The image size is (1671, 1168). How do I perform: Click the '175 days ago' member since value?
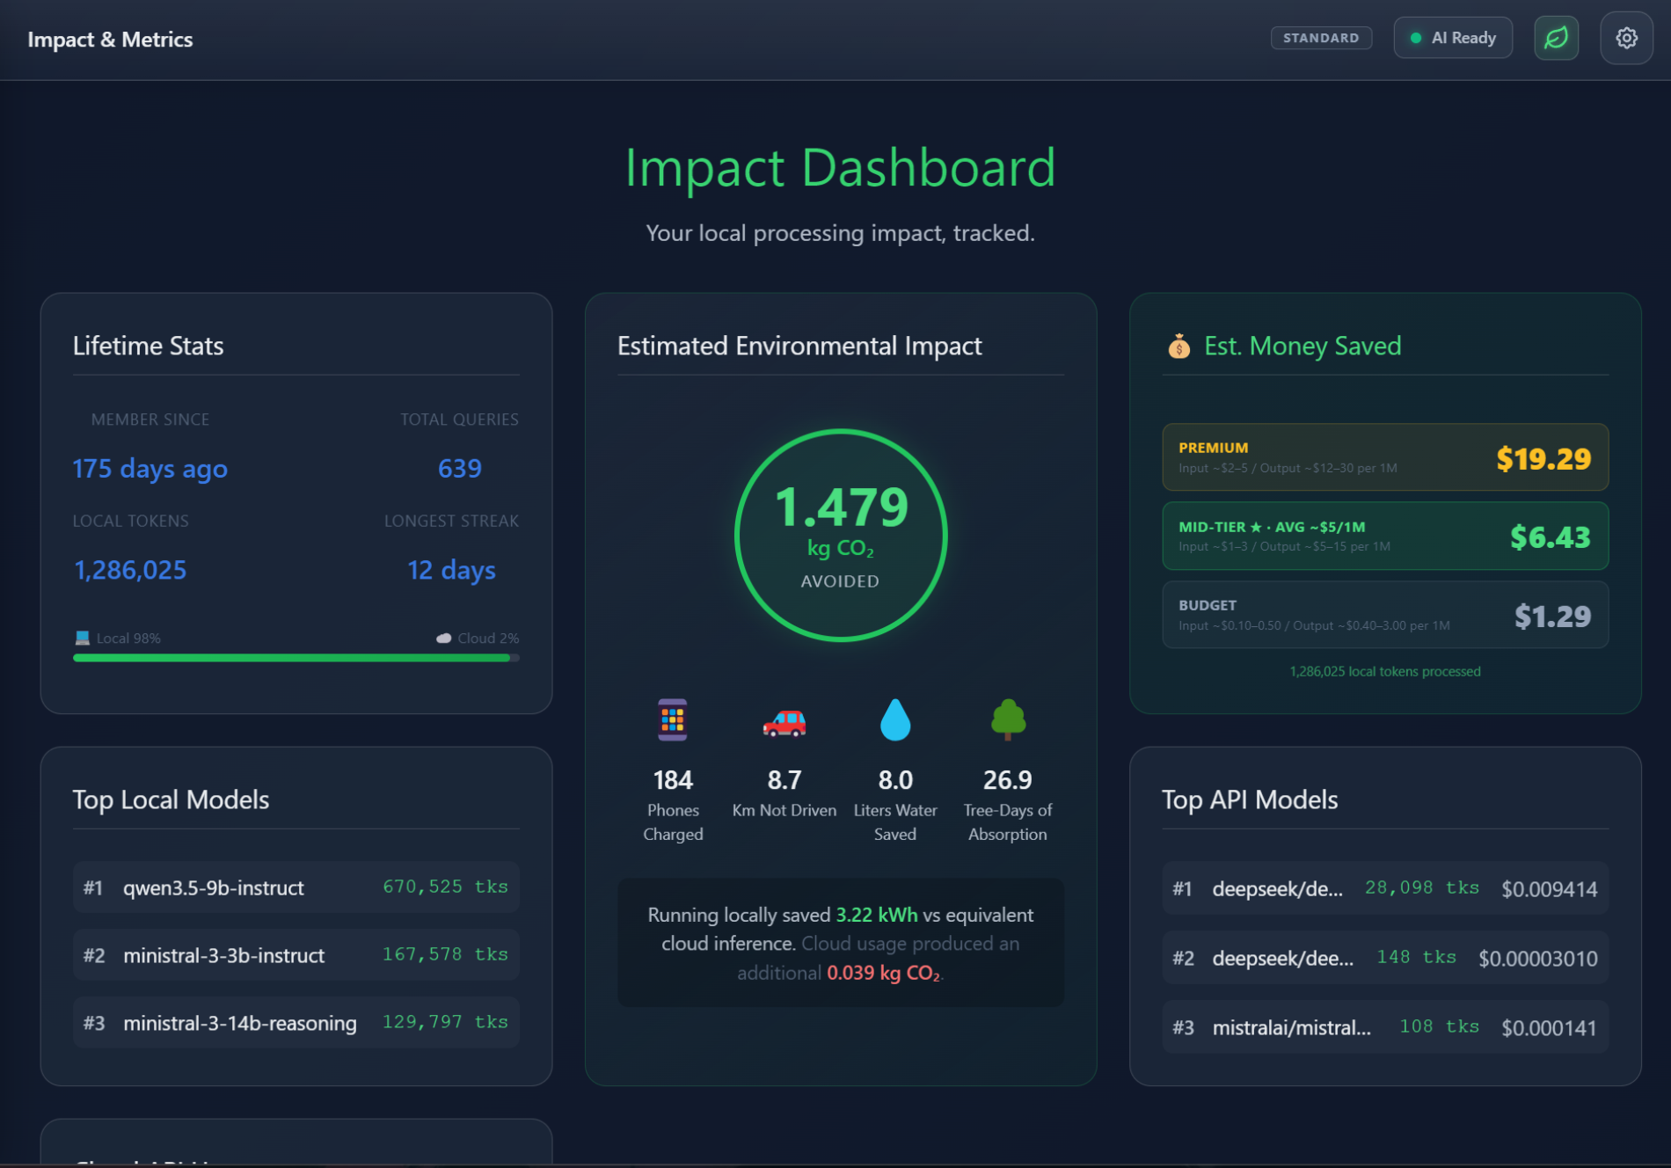(150, 469)
